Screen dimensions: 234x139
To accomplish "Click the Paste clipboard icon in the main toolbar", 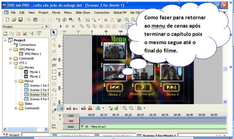I will (35, 20).
